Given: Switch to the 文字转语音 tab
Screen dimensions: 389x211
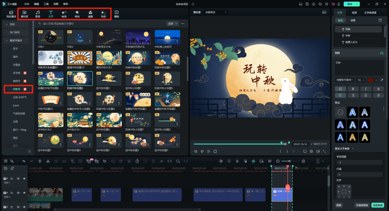Looking at the screenshot, I should pos(370,13).
